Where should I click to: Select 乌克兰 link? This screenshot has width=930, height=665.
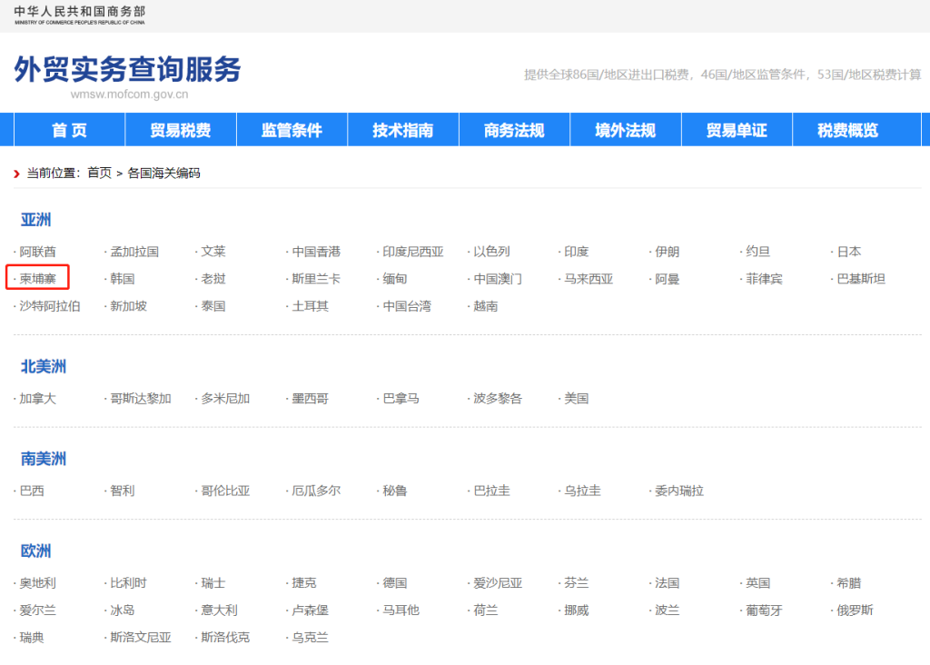point(311,638)
